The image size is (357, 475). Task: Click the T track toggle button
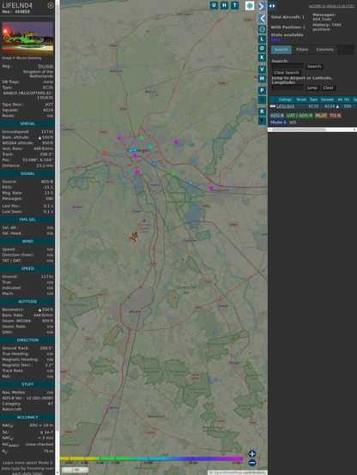234,5
